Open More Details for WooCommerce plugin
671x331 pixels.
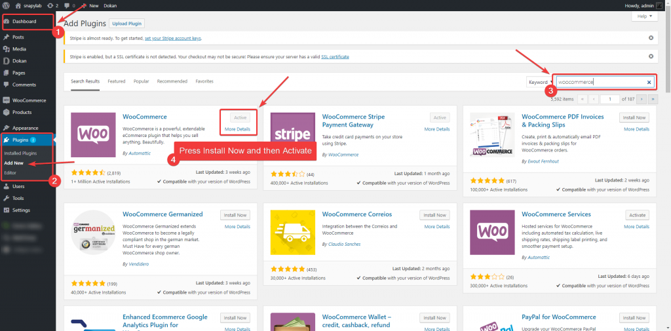(237, 129)
